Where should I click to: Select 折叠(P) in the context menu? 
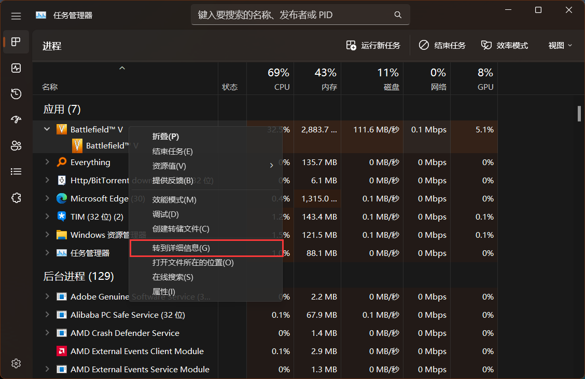pyautogui.click(x=206, y=137)
